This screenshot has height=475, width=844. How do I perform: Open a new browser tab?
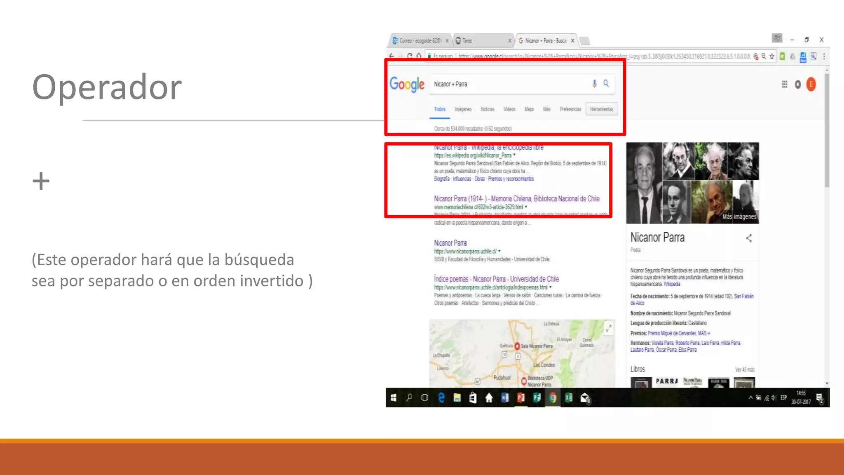(x=584, y=41)
